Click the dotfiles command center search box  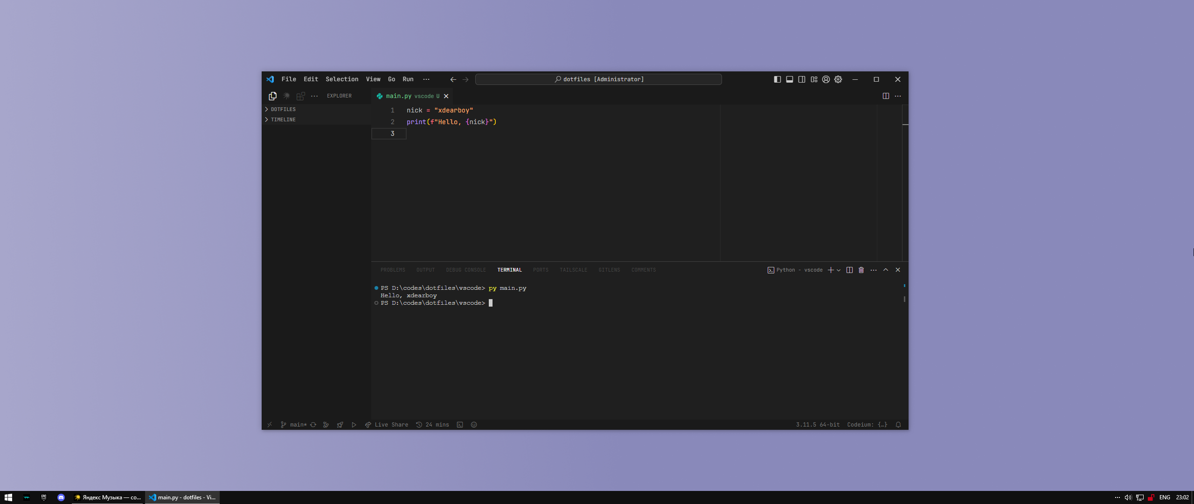(x=598, y=79)
